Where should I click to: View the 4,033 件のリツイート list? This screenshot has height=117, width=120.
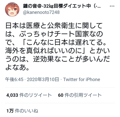pos(29,95)
